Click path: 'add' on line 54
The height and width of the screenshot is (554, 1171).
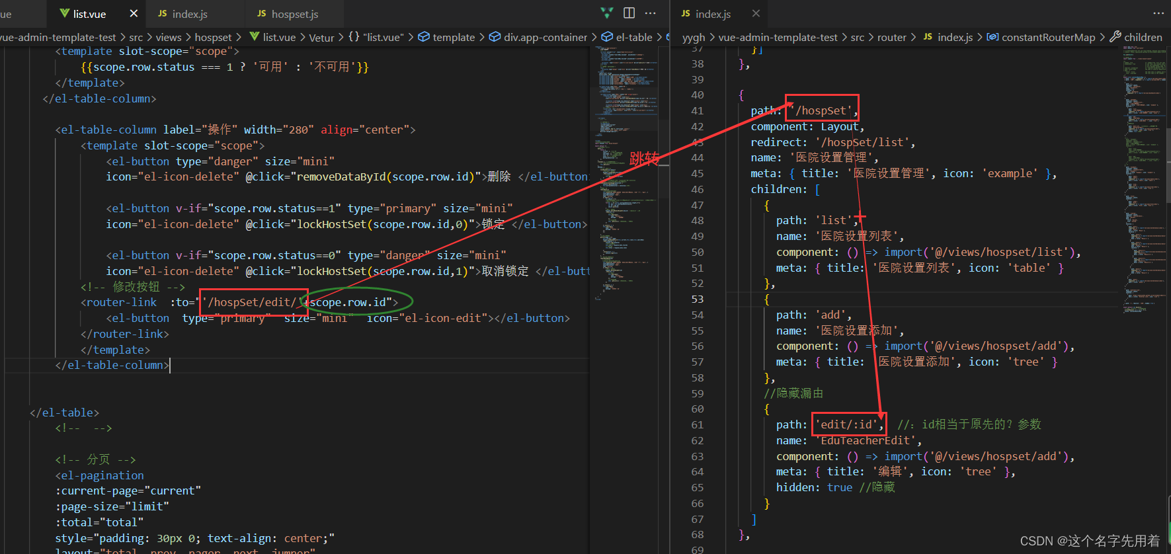coord(814,315)
